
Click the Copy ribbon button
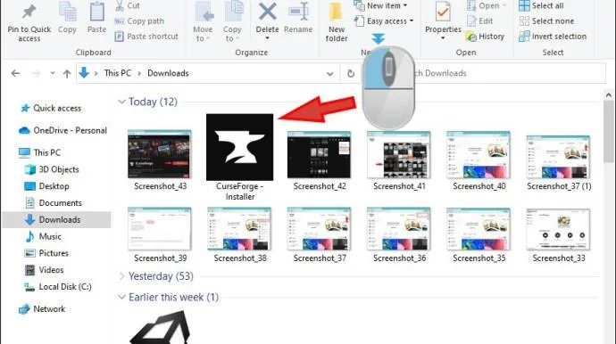pyautogui.click(x=67, y=18)
